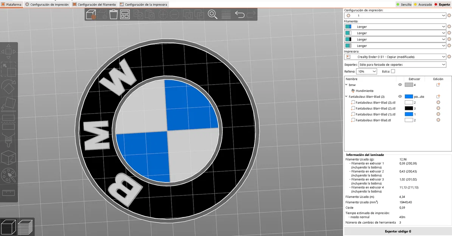Click the Add model cube icon

(x=91, y=14)
